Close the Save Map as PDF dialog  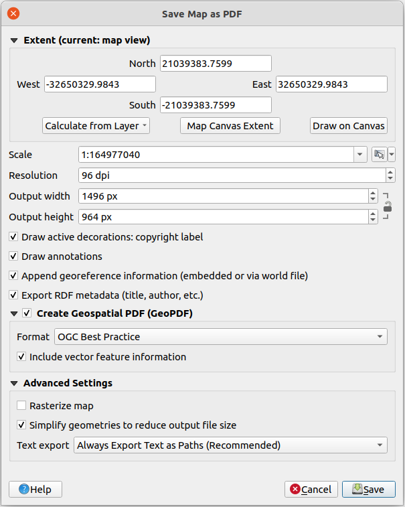(x=14, y=13)
